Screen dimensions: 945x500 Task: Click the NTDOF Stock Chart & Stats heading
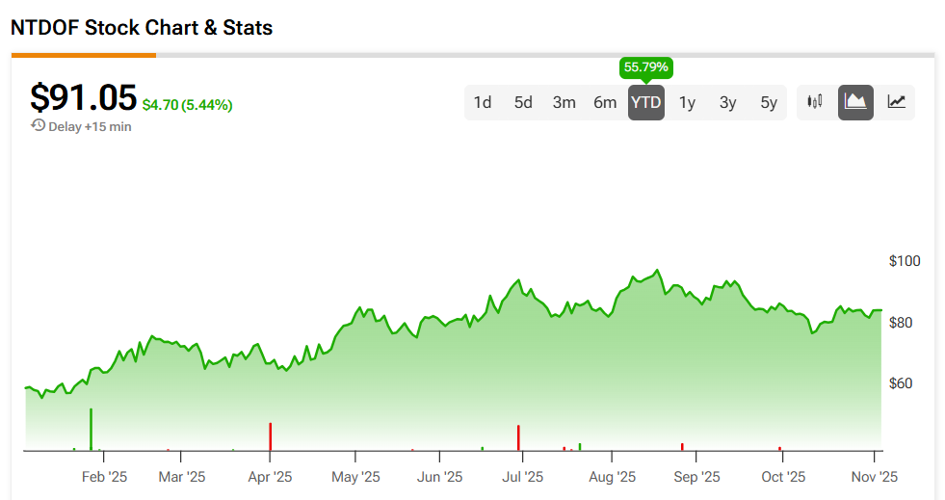142,28
